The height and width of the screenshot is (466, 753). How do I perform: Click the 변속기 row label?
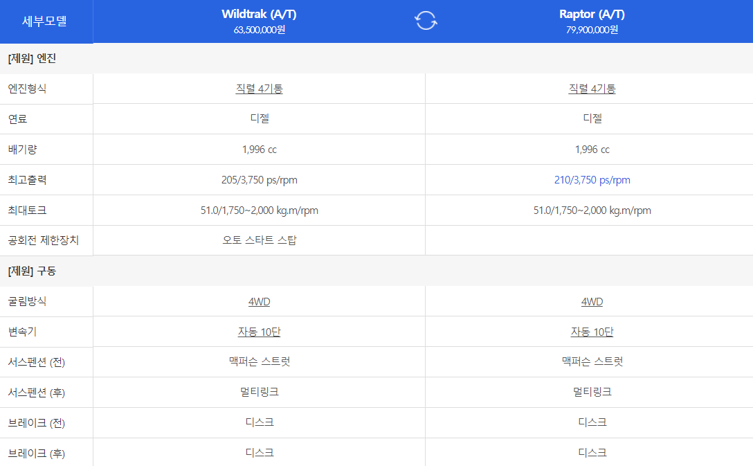(23, 332)
